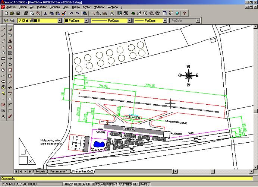Viewport: 258px width, 187px height.
Task: Open the Dibujo menu
Action: pos(76,7)
